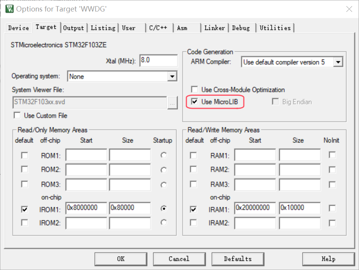Select ROM1 as Startup radio button
Screen dimensions: 359x270
pos(163,155)
